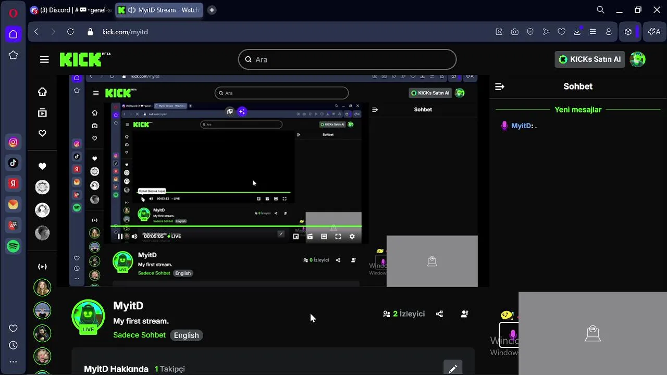Collapse the Sohbet chat panel
Screen dimensions: 667x375
point(499,86)
